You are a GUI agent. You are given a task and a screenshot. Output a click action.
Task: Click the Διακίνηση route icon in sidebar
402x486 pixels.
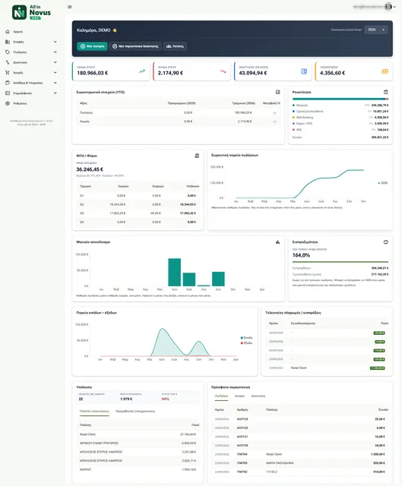pyautogui.click(x=8, y=62)
